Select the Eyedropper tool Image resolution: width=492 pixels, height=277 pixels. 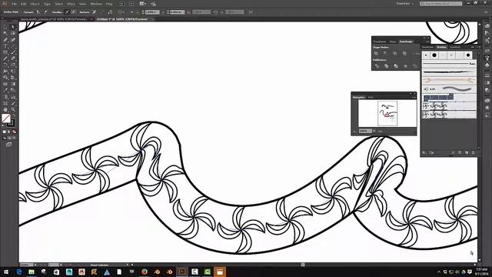coord(5,91)
